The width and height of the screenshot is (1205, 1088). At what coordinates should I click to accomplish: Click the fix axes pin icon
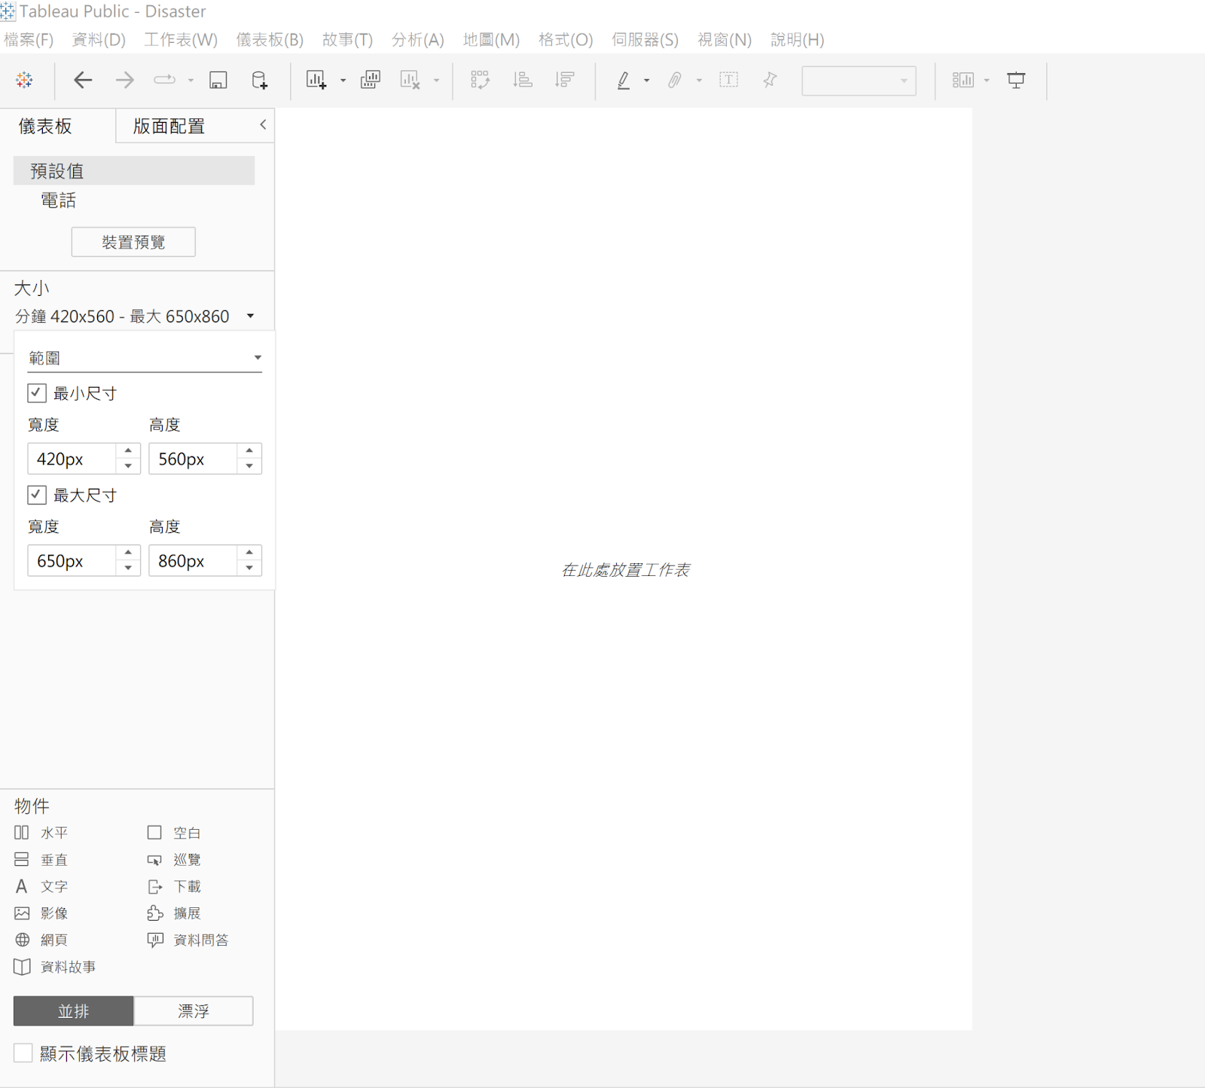click(770, 80)
